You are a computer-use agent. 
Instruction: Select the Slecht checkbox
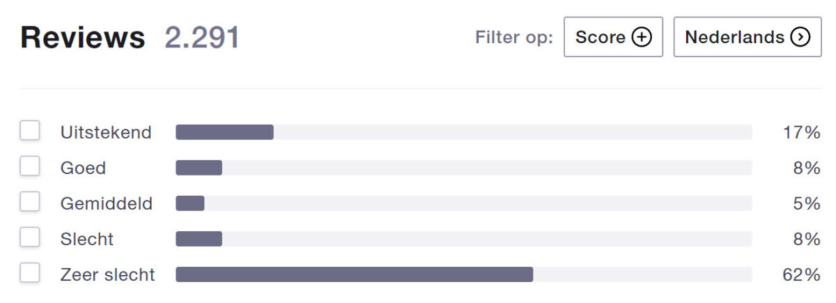point(30,238)
